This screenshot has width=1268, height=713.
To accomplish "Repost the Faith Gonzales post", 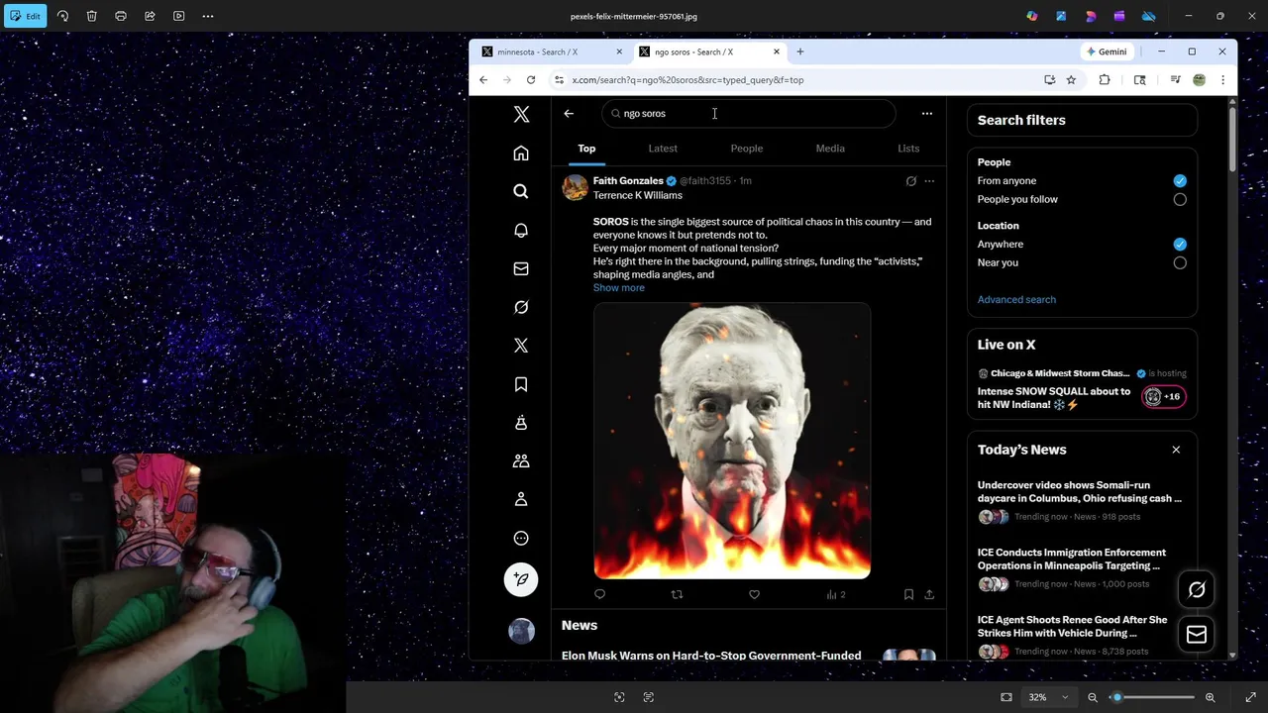I will 677,594.
